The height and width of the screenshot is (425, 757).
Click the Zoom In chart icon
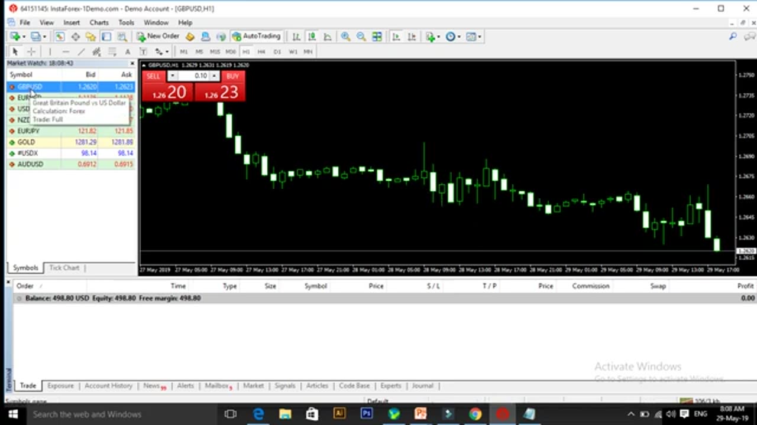pyautogui.click(x=345, y=37)
